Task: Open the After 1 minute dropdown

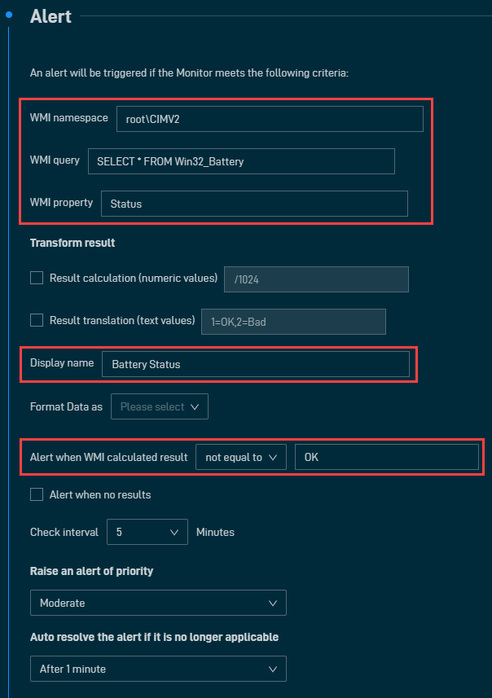Action: click(158, 669)
